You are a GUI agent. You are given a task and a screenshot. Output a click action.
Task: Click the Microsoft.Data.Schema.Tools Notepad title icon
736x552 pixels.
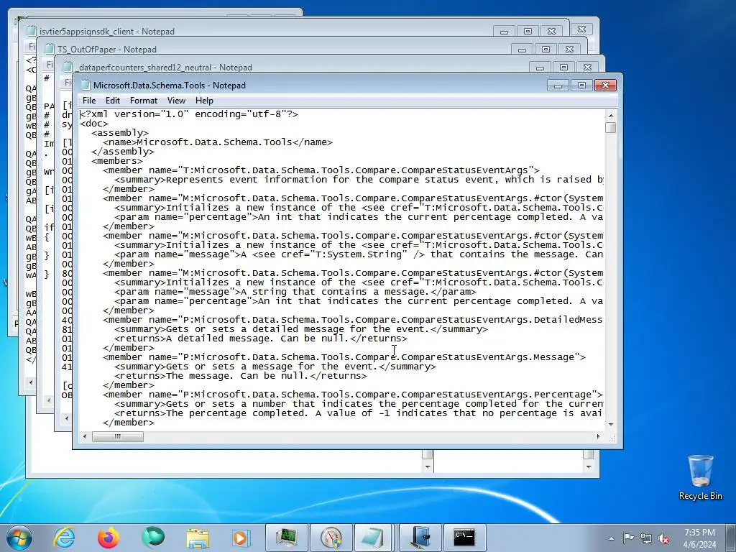[85, 85]
